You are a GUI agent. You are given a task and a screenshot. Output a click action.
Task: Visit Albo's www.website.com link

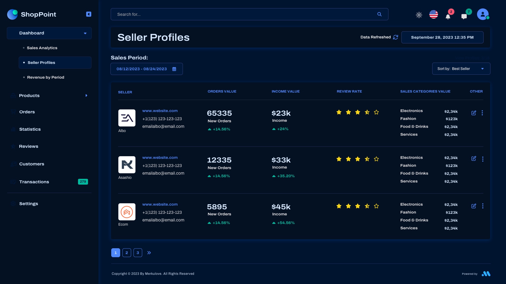click(x=160, y=111)
